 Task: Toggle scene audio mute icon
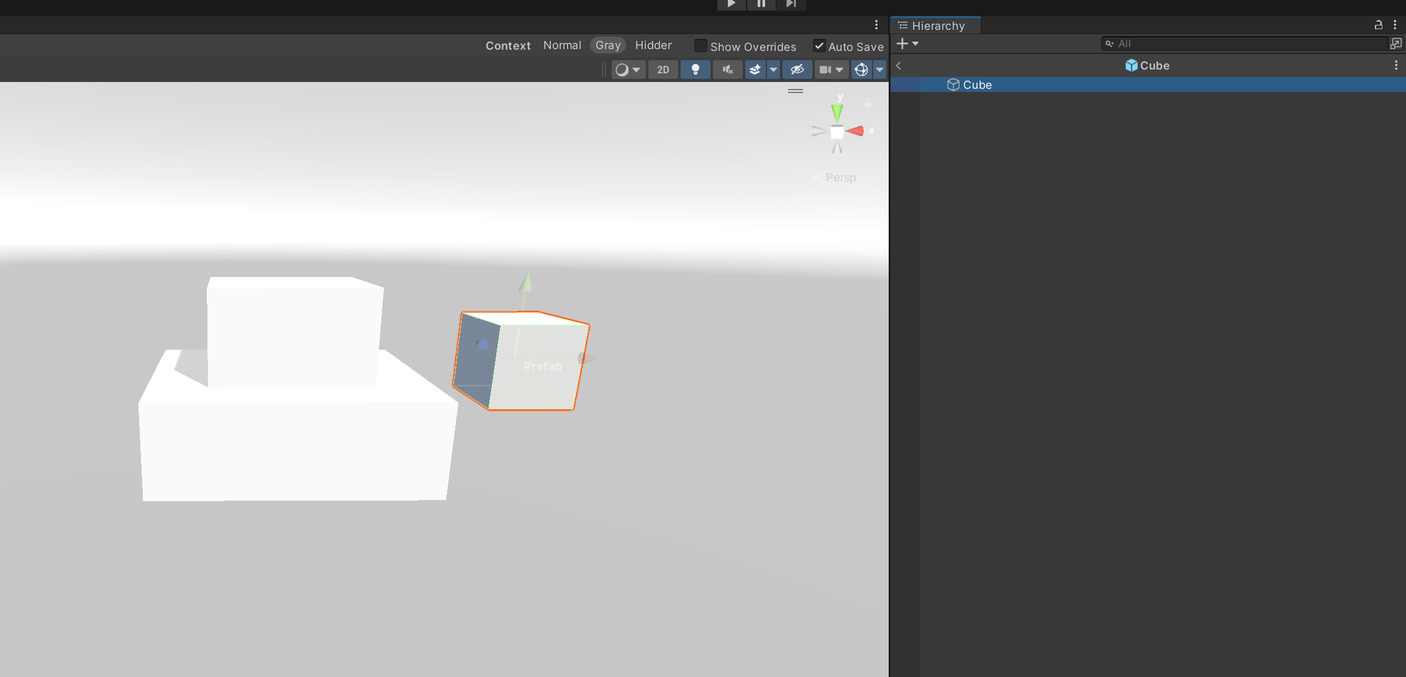click(727, 70)
